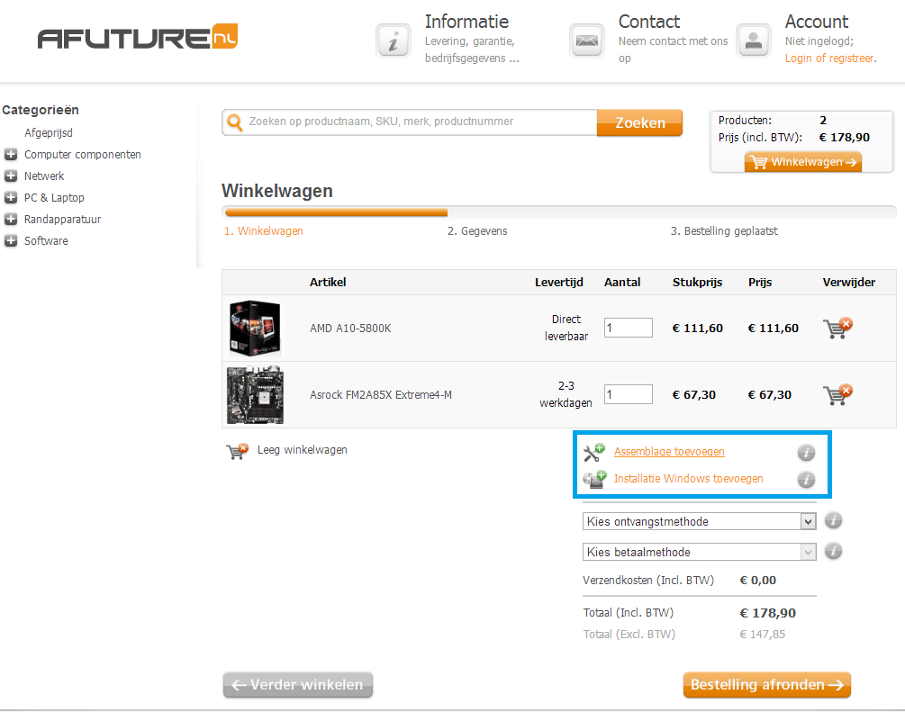Open Randapparatuur category link
The image size is (905, 721).
point(62,220)
